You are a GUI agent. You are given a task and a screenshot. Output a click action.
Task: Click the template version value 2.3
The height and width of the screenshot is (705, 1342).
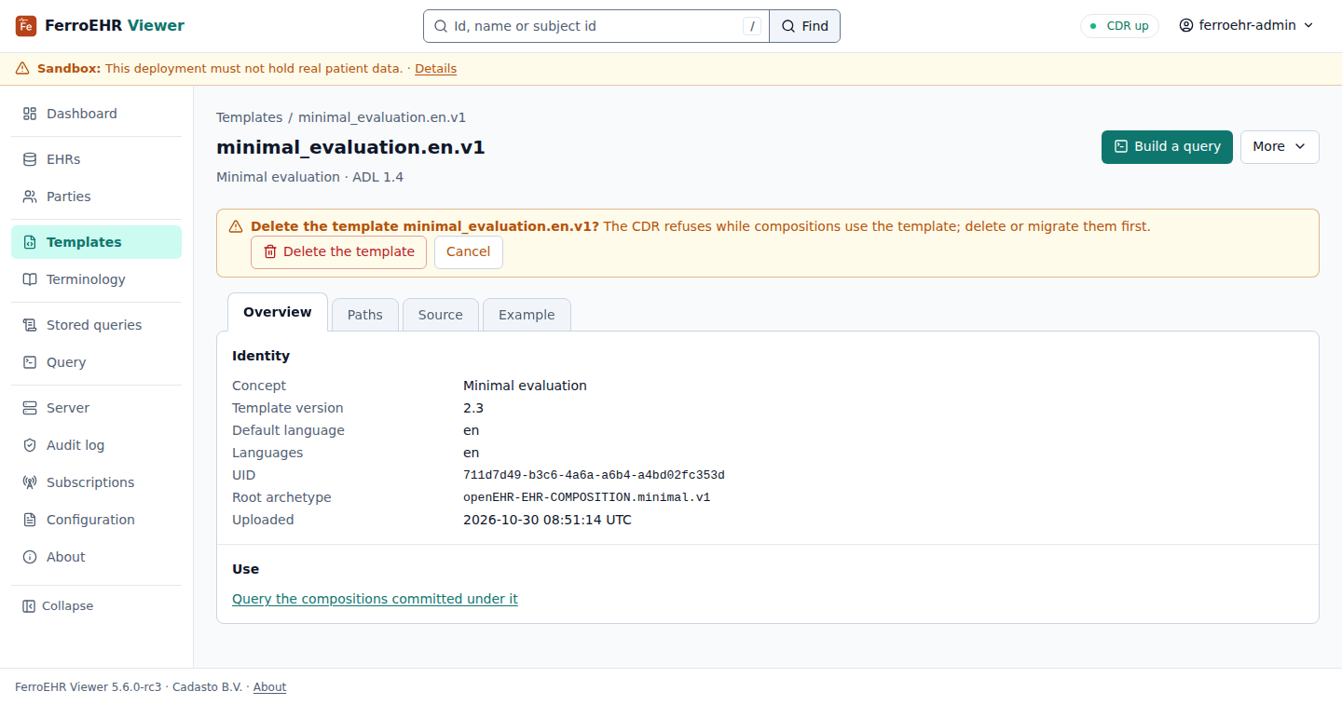[473, 408]
